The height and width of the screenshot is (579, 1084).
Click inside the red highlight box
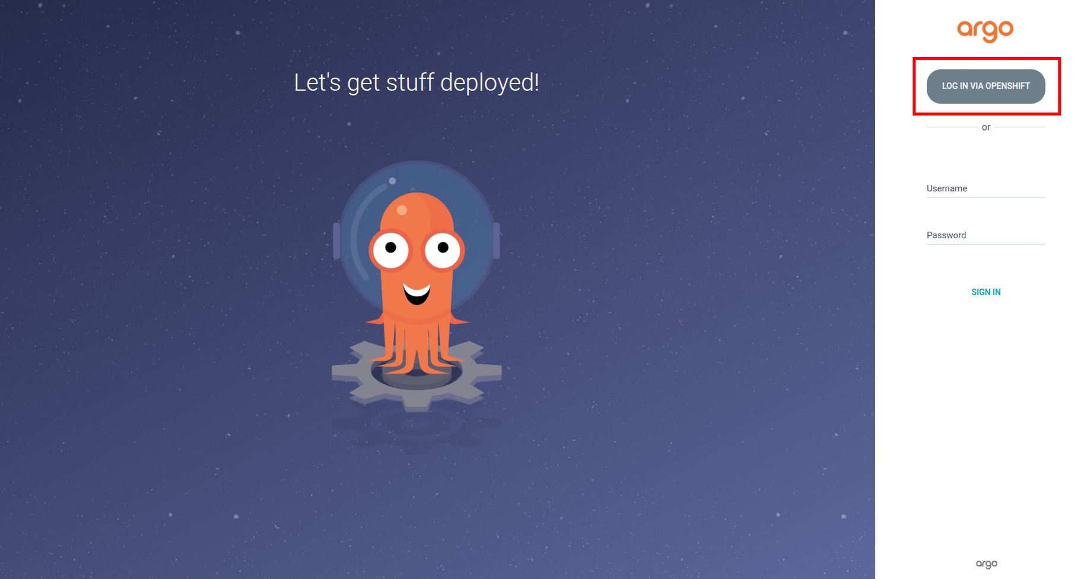(986, 86)
